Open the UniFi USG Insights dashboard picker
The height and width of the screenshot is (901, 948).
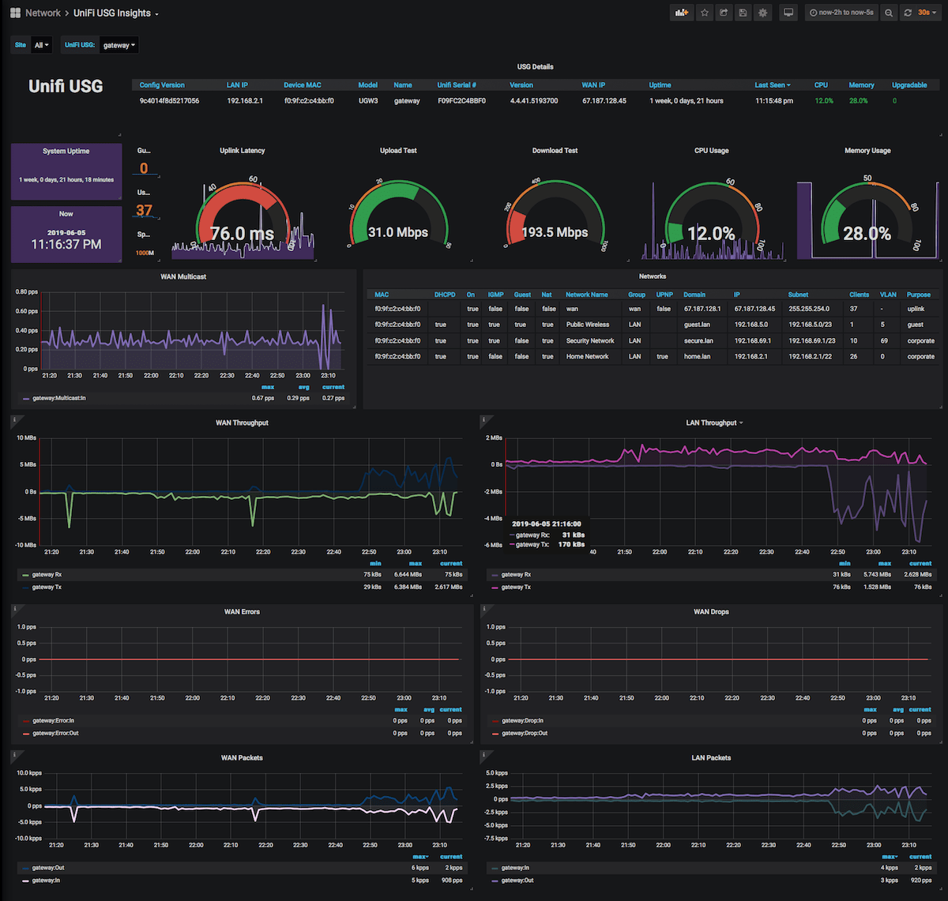coord(115,13)
